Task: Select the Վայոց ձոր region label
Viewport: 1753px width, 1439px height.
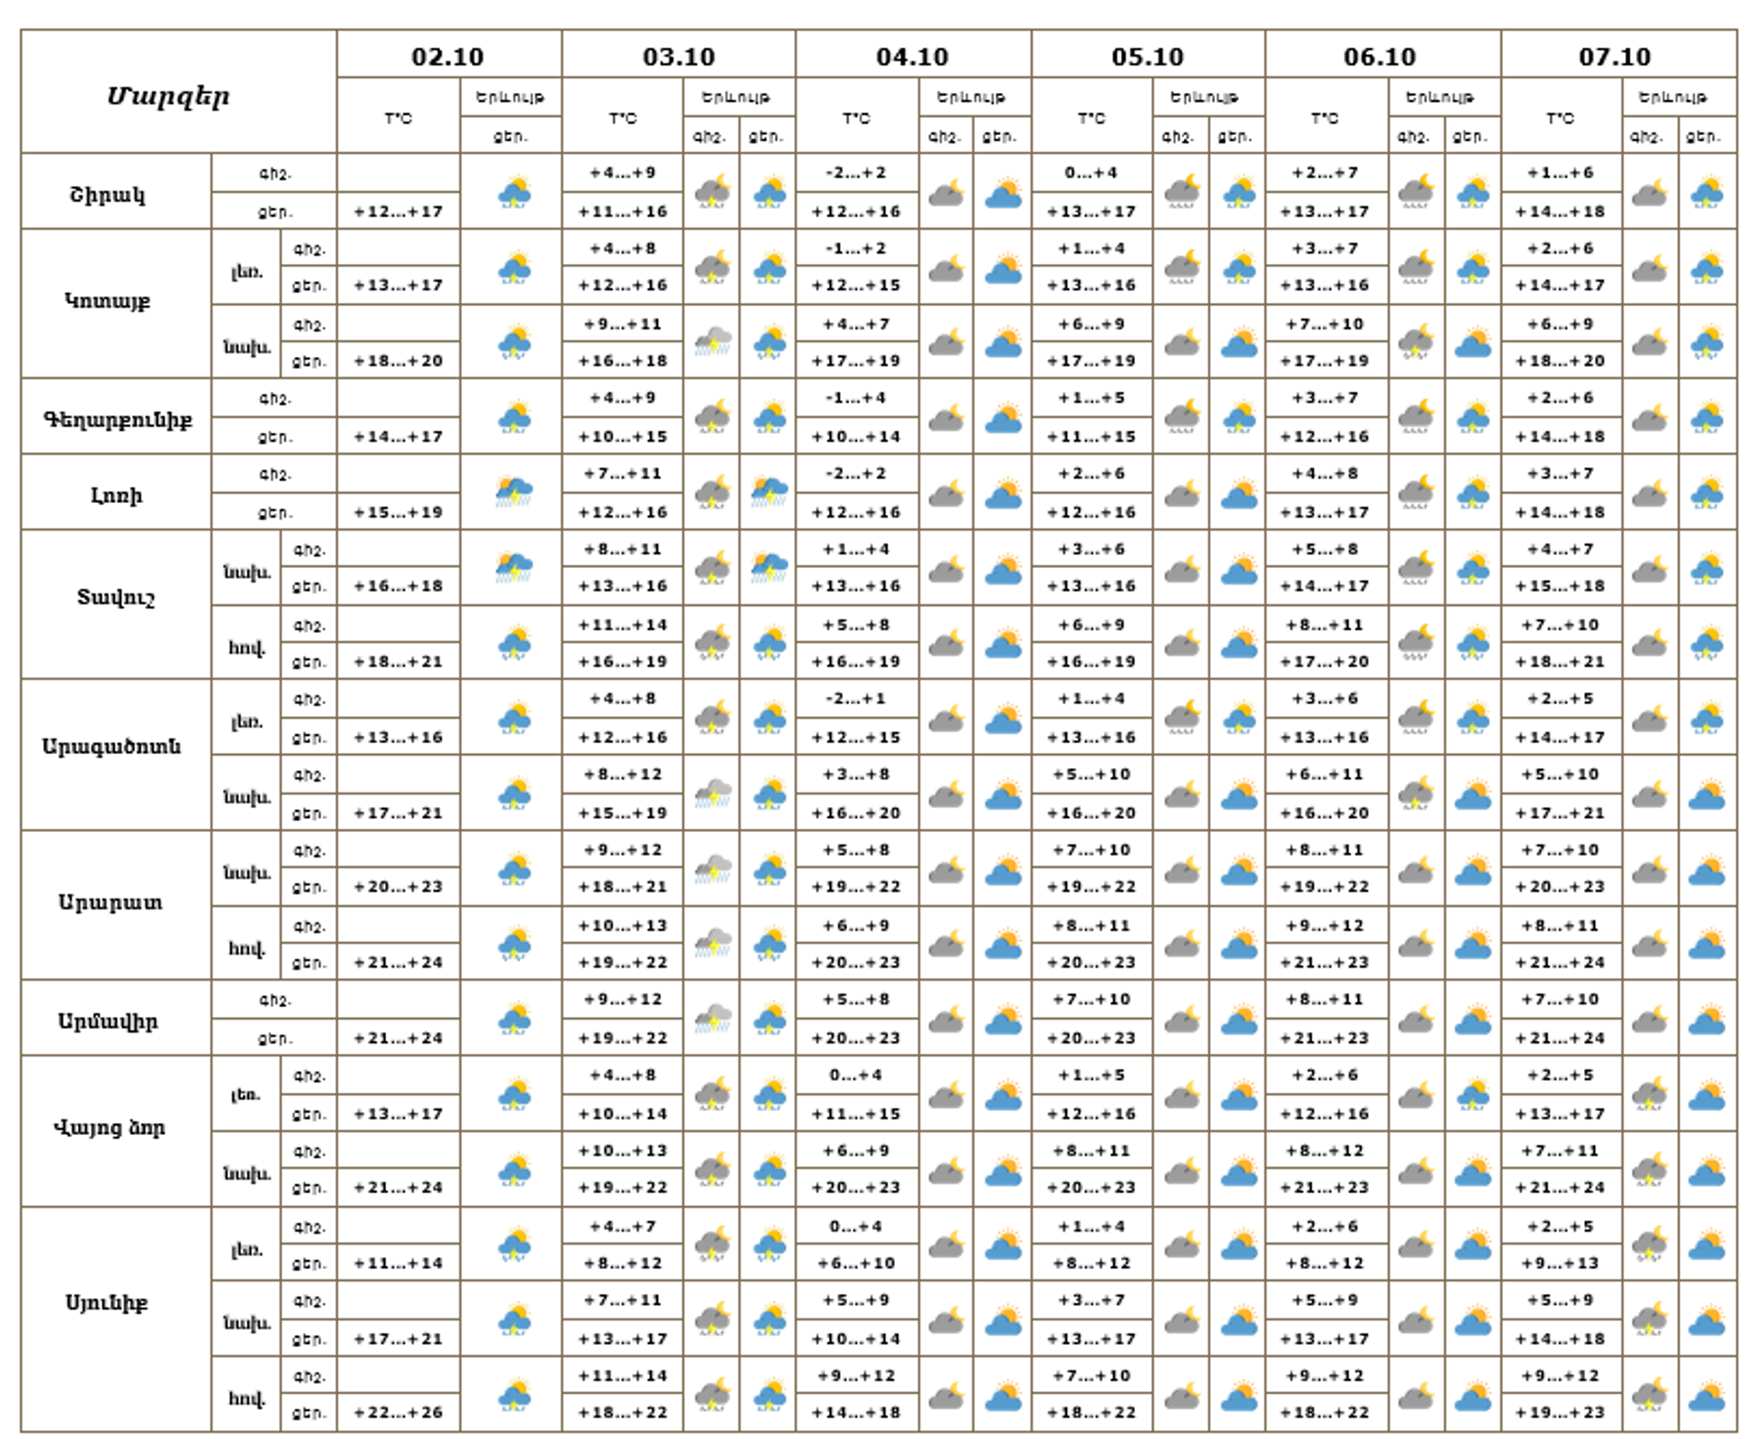Action: tap(110, 1128)
